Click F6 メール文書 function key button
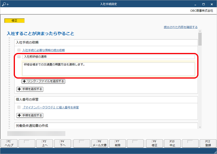 point(100,144)
